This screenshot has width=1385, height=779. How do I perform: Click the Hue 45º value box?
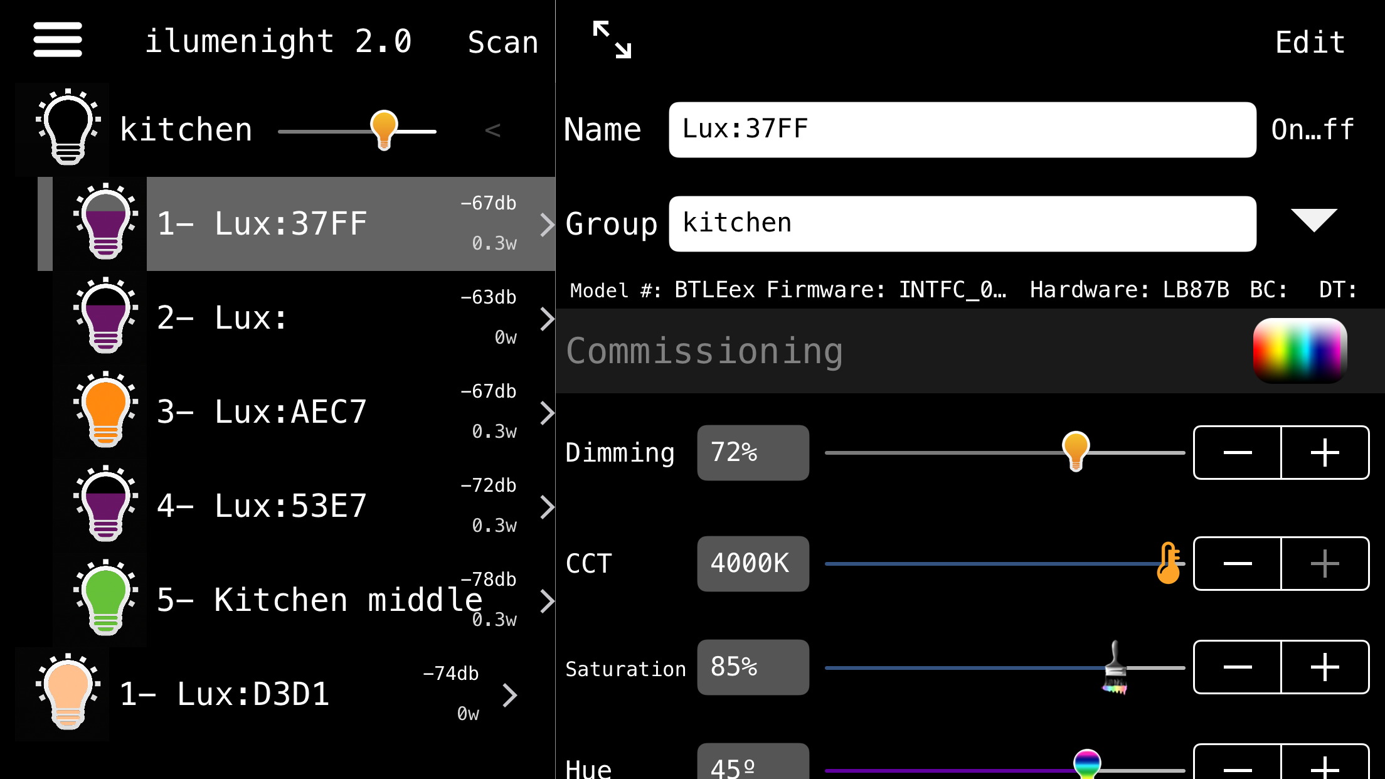[753, 761]
